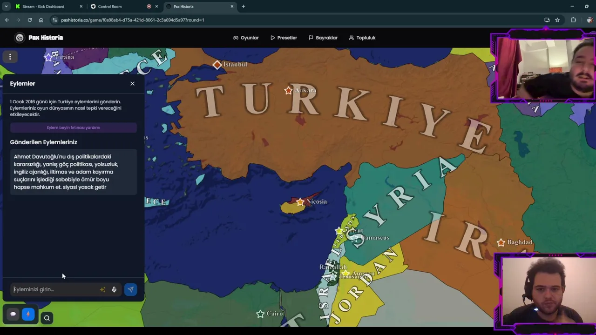The height and width of the screenshot is (335, 596).
Task: Click the Ramallah label on map
Action: click(333, 267)
